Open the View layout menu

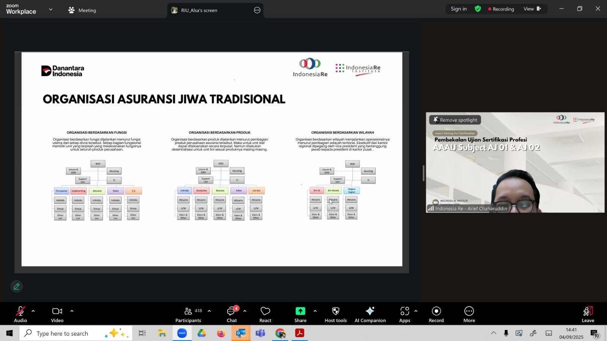(532, 9)
